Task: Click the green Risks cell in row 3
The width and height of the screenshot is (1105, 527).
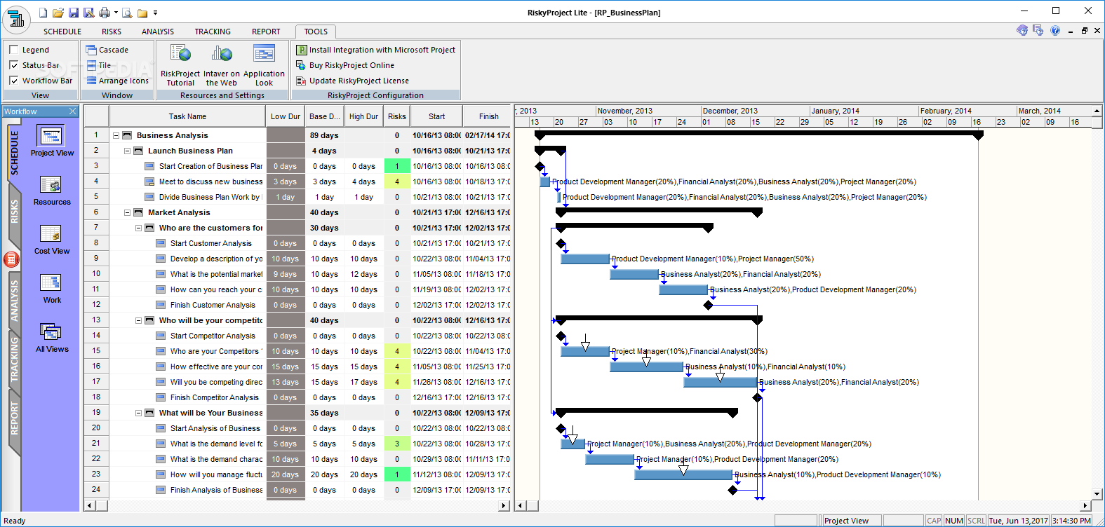Action: coord(397,166)
